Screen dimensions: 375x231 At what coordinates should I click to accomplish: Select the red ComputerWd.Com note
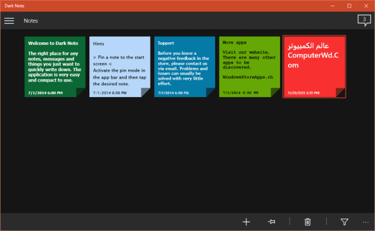(x=314, y=67)
